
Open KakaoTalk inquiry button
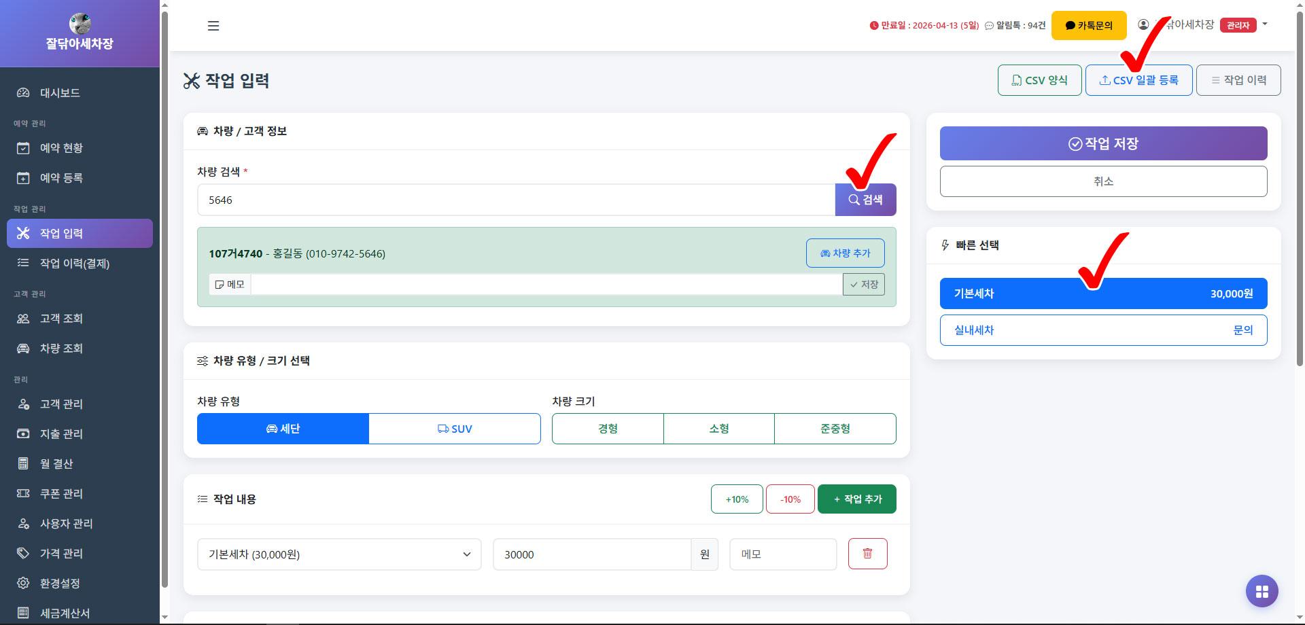click(1088, 26)
